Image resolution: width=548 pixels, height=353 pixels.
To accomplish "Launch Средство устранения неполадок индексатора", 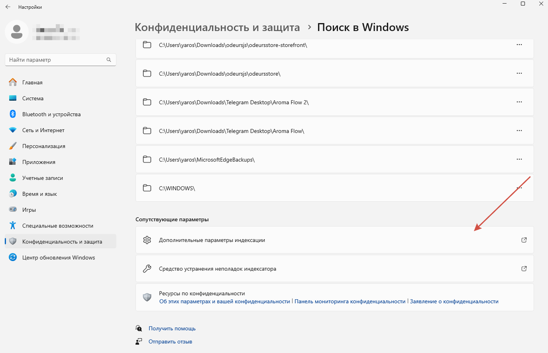I will (335, 269).
